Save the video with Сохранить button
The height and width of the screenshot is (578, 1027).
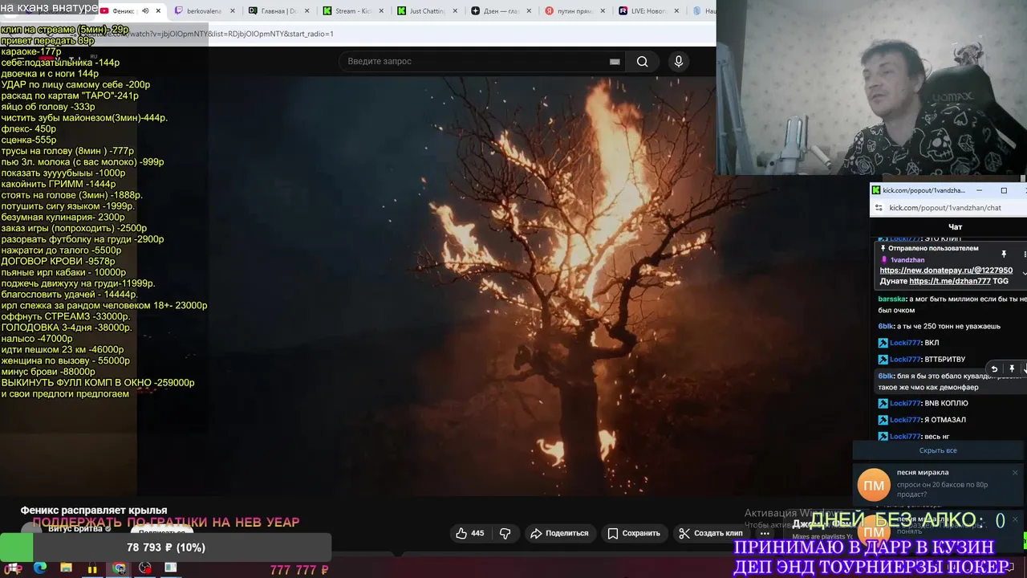click(633, 533)
